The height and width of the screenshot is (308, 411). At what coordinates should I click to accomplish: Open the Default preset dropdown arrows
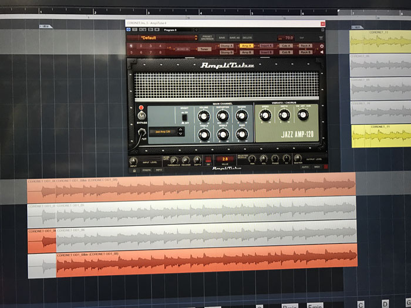[x=196, y=38]
